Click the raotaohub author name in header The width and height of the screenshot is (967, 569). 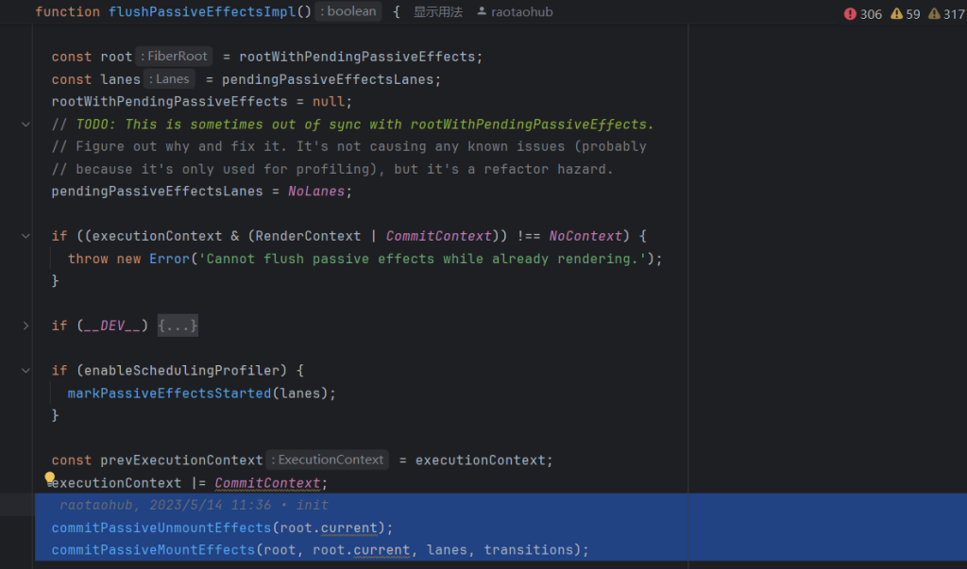click(522, 12)
